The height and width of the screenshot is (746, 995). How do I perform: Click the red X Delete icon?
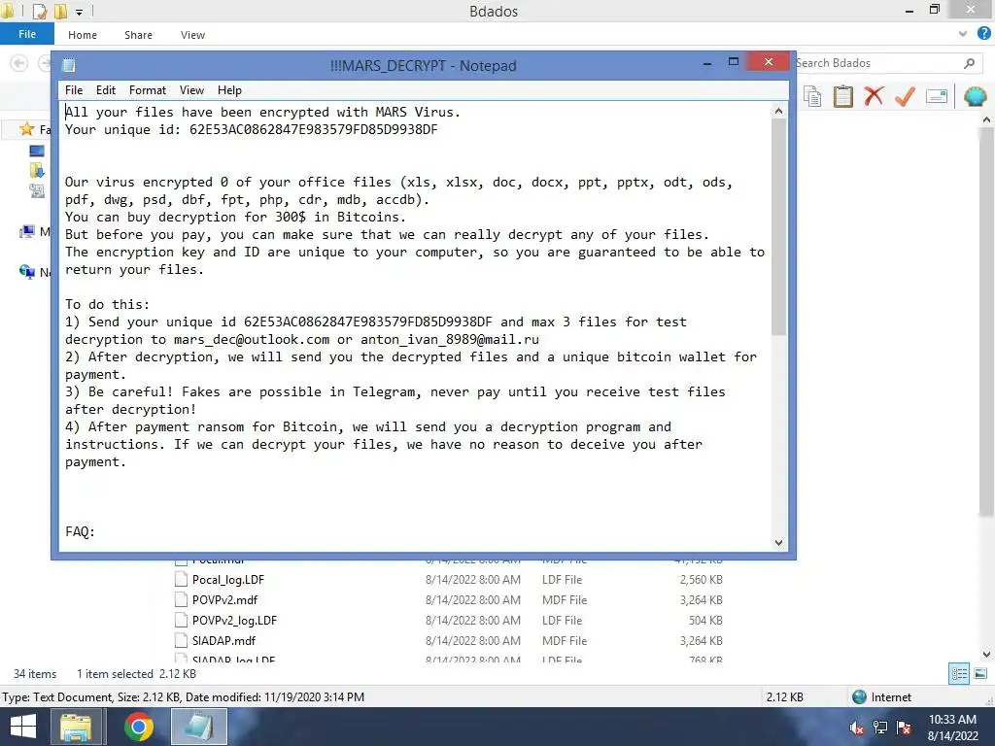874,96
